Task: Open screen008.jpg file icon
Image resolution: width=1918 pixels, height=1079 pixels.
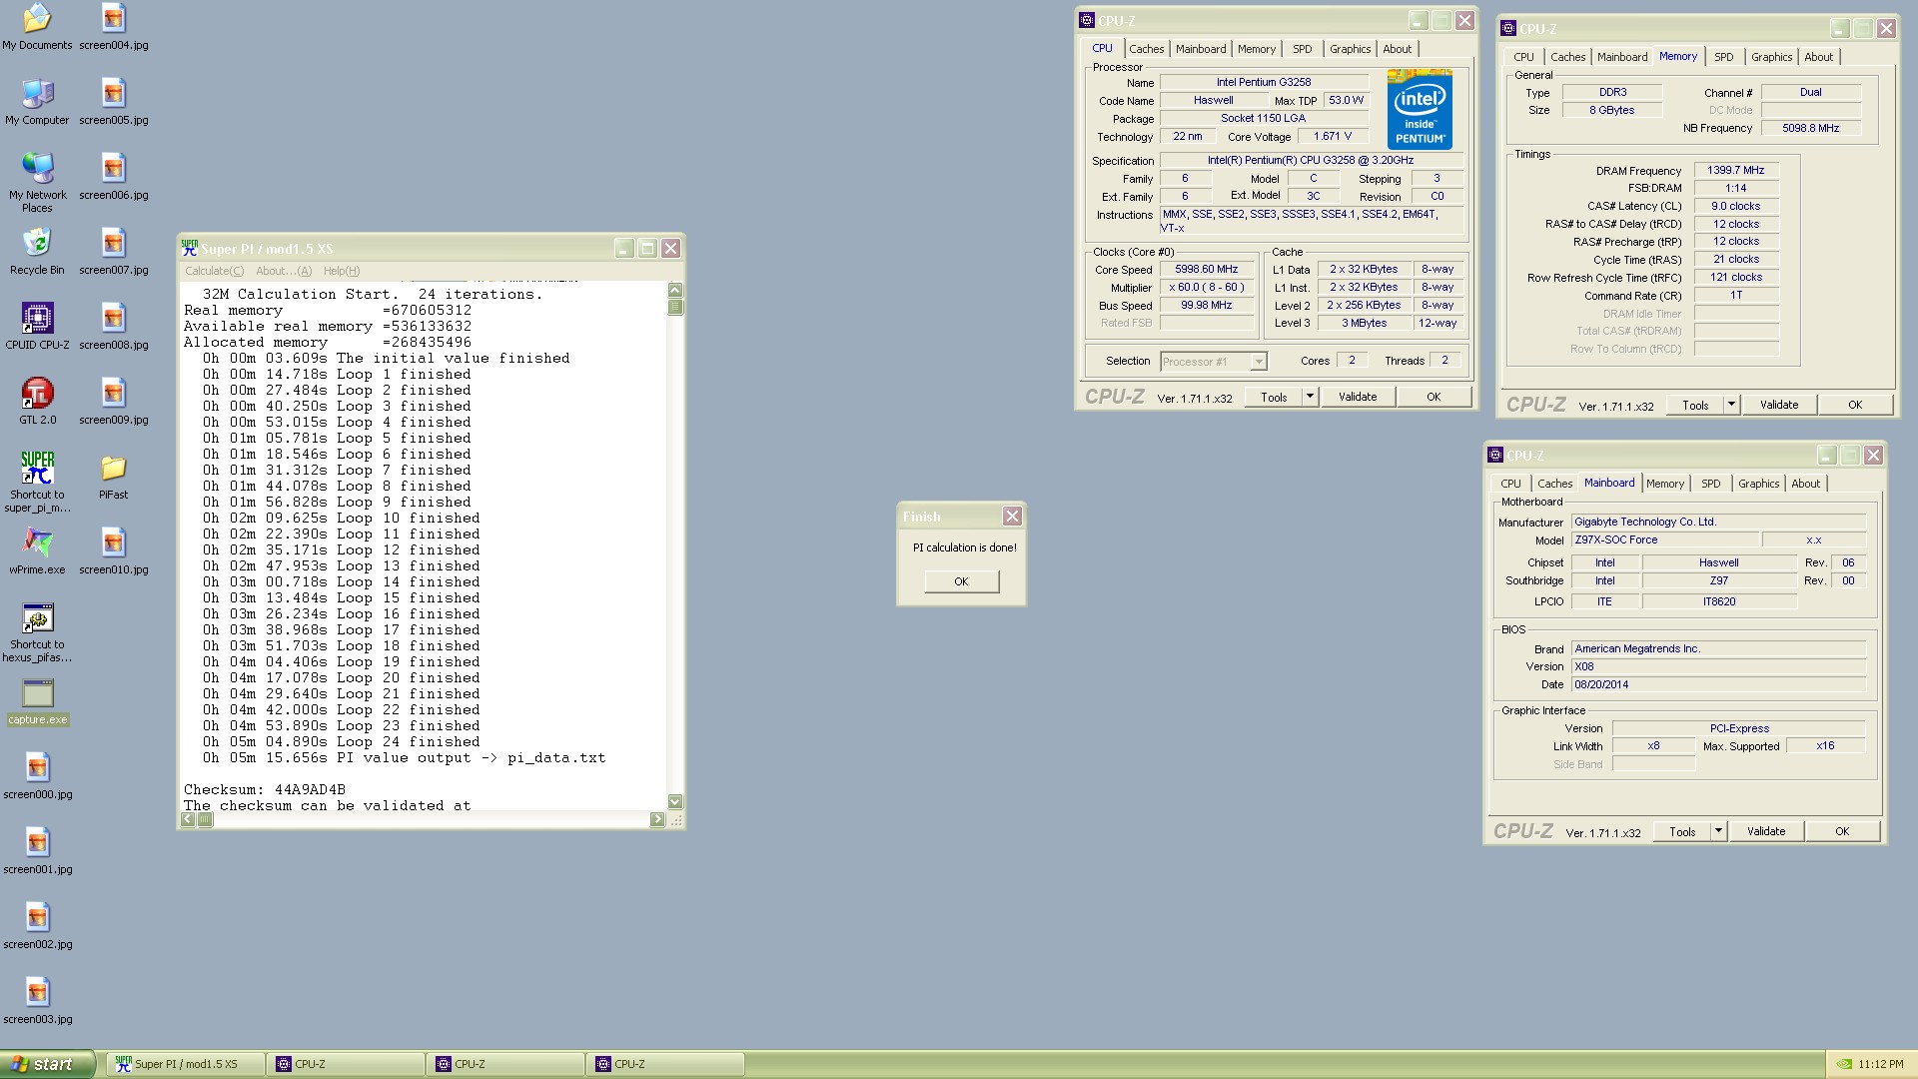Action: tap(113, 327)
